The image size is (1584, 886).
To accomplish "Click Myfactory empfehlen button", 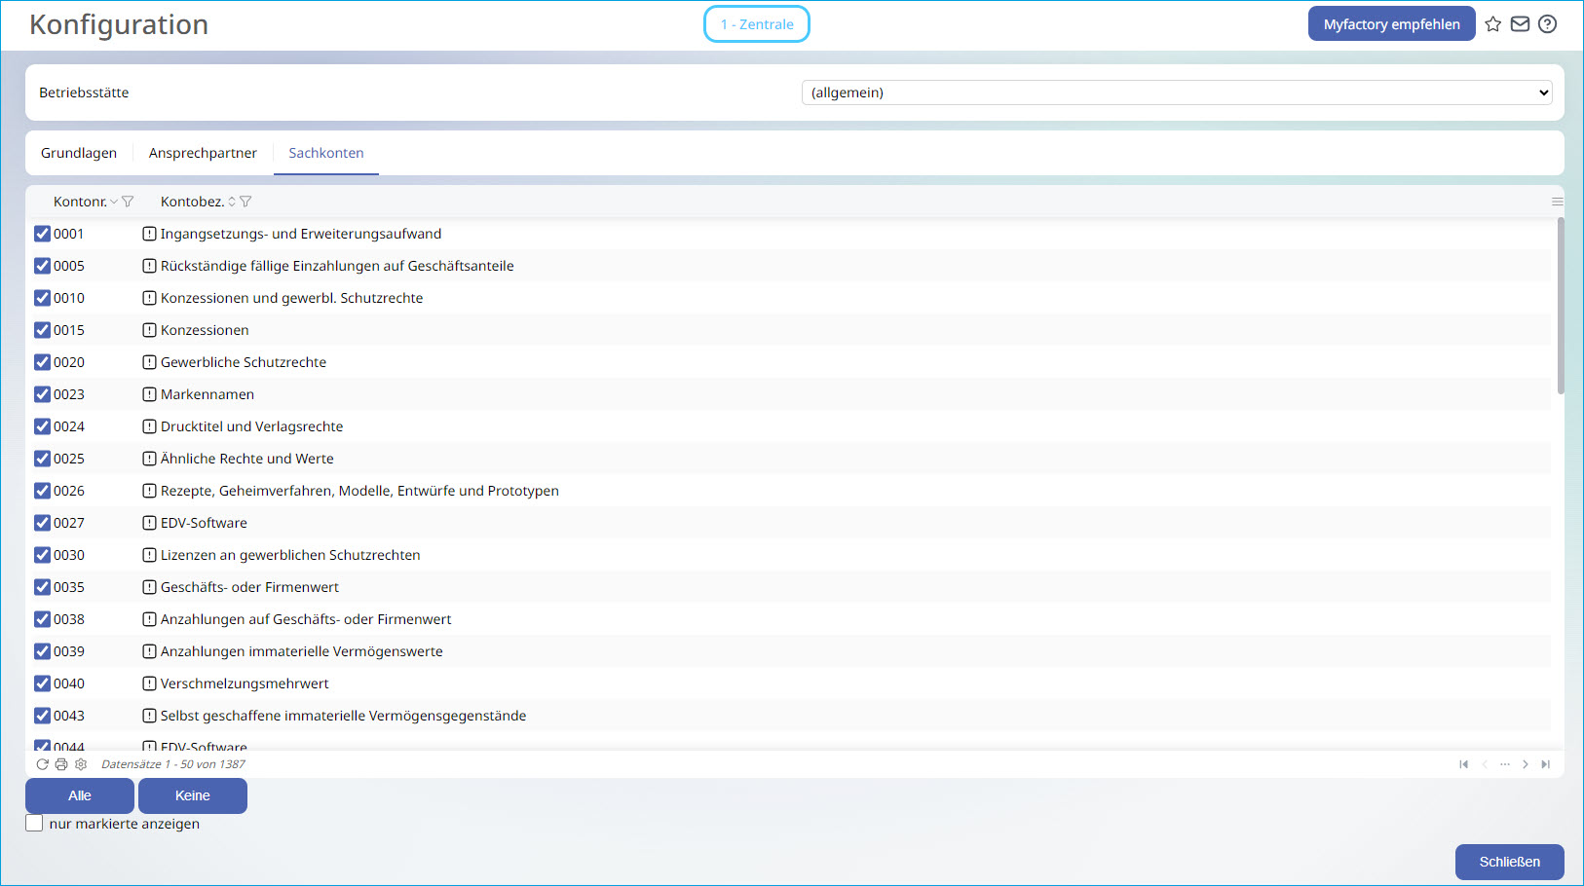I will [1391, 24].
